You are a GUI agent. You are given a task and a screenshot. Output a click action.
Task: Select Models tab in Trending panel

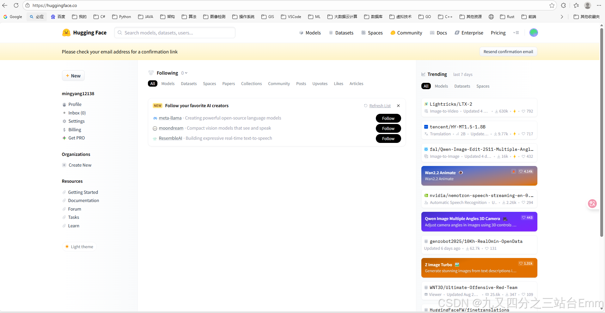[441, 86]
